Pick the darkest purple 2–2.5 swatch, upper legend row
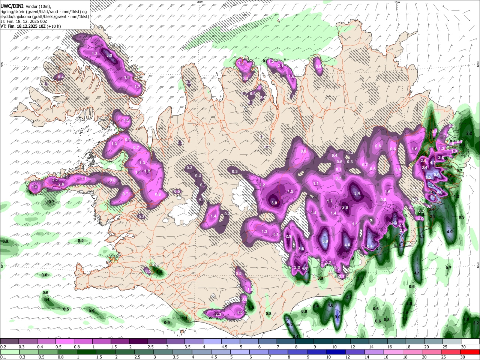The image size is (480, 360). (x=138, y=342)
